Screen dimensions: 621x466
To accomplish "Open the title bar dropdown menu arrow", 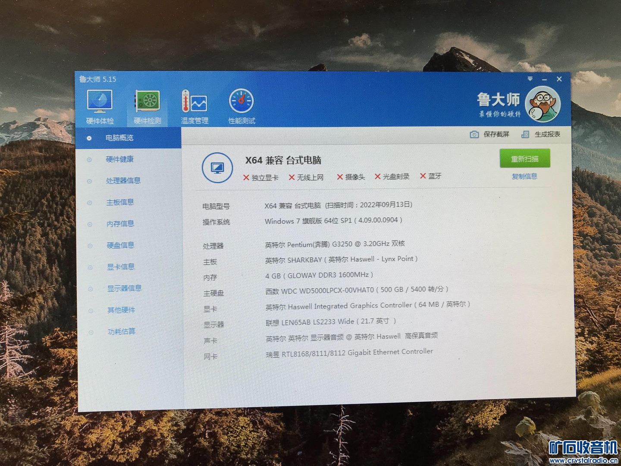I will 530,79.
